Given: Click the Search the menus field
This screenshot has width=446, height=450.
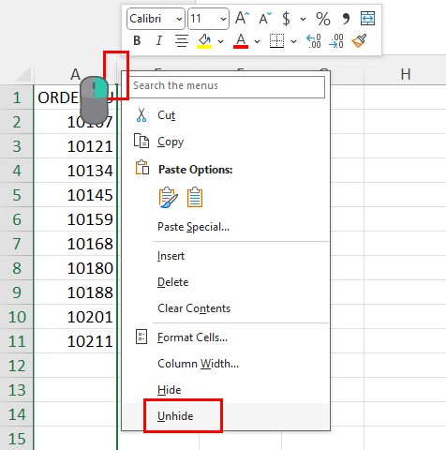Looking at the screenshot, I should tap(227, 85).
